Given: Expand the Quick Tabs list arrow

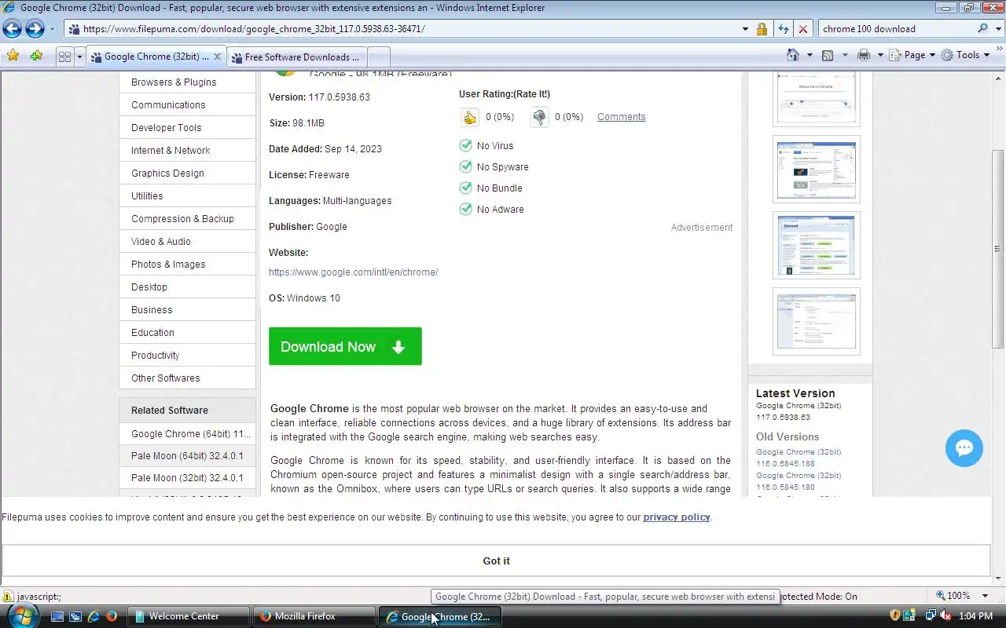Looking at the screenshot, I should 79,57.
